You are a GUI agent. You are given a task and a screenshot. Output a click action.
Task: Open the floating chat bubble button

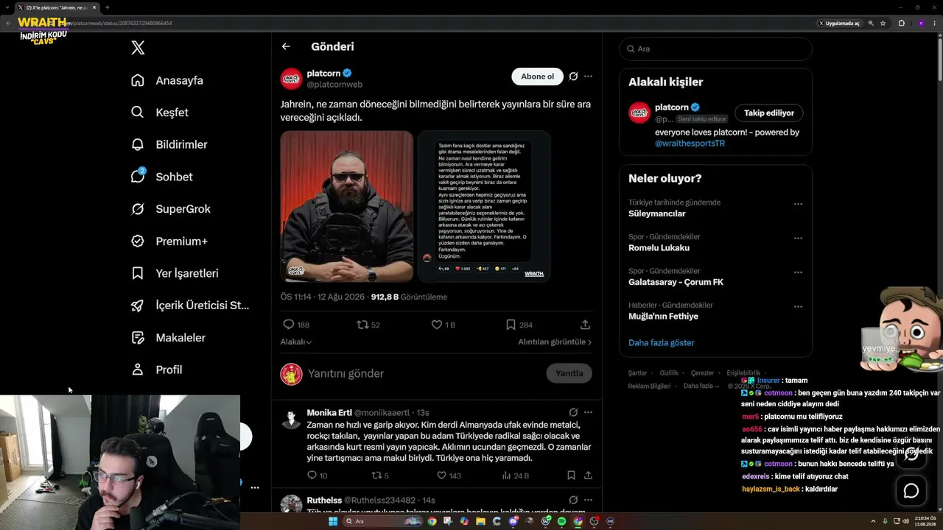[x=911, y=490]
